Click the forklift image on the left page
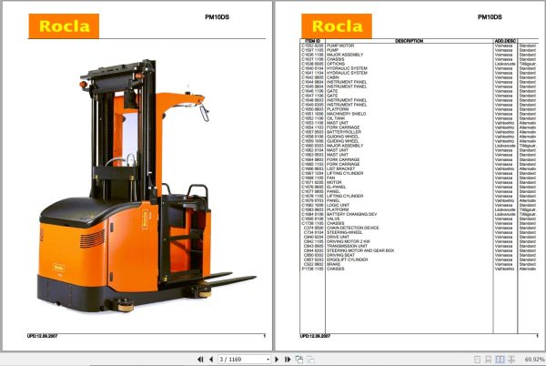This screenshot has width=546, height=366. 147,187
